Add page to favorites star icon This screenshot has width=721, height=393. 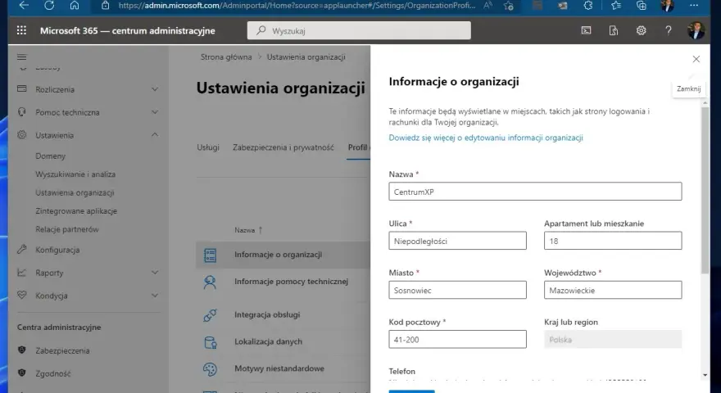508,6
